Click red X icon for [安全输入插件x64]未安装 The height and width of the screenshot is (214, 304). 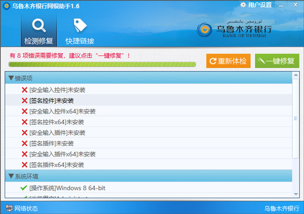24,154
